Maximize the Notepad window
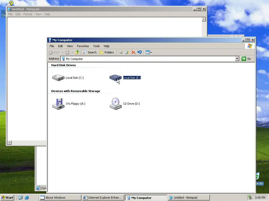 tap(199, 9)
